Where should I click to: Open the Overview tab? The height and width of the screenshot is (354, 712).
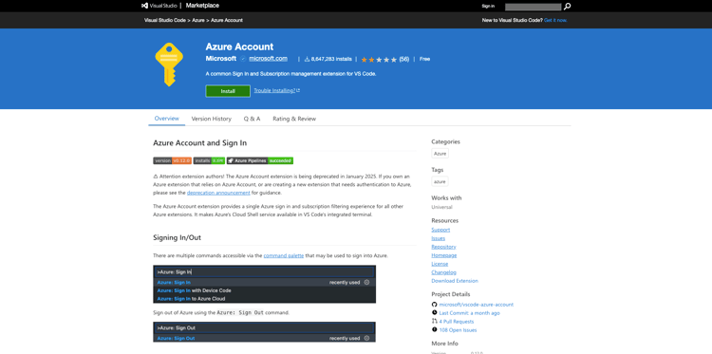[x=167, y=119]
